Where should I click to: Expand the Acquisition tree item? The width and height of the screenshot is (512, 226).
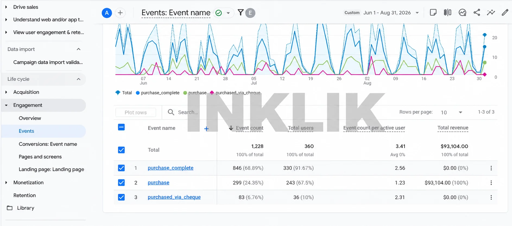[6, 92]
